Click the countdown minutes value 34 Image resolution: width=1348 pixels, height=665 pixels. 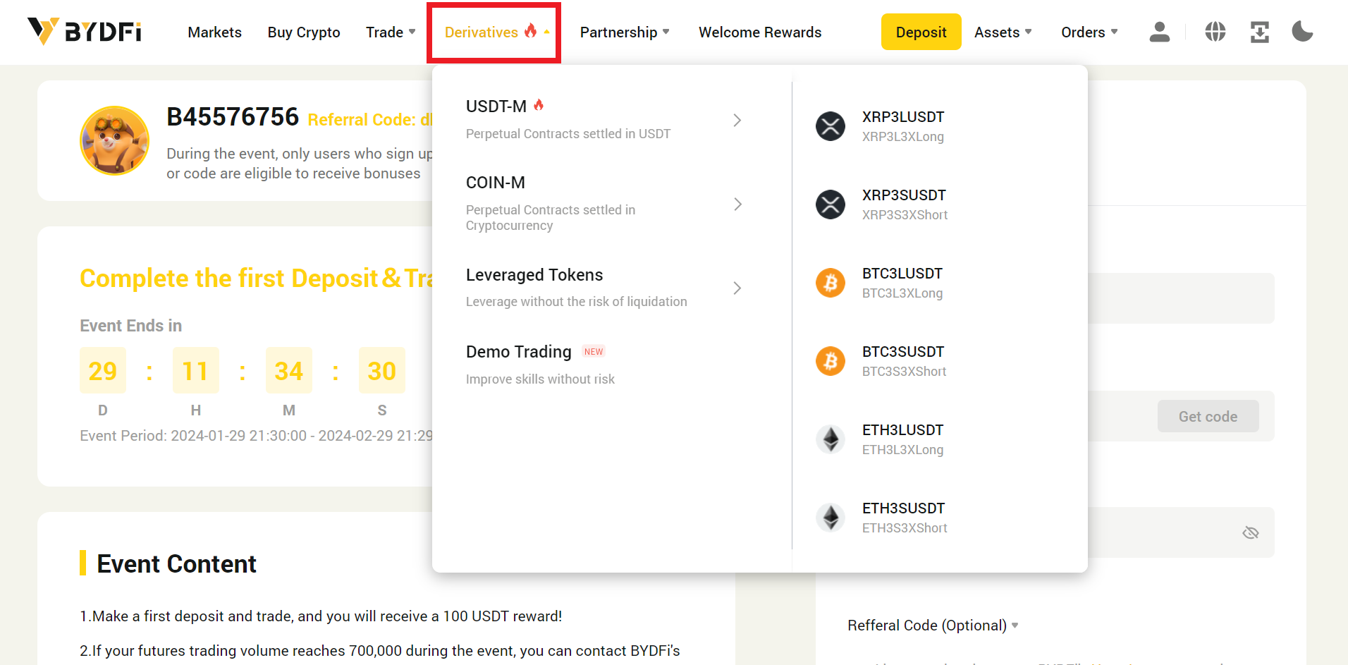(289, 370)
